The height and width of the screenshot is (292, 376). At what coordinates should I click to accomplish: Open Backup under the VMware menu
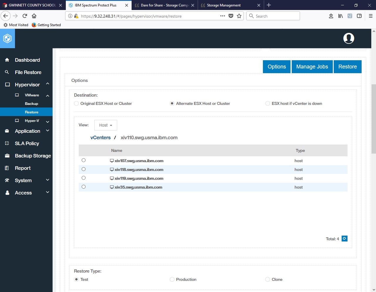coord(31,103)
